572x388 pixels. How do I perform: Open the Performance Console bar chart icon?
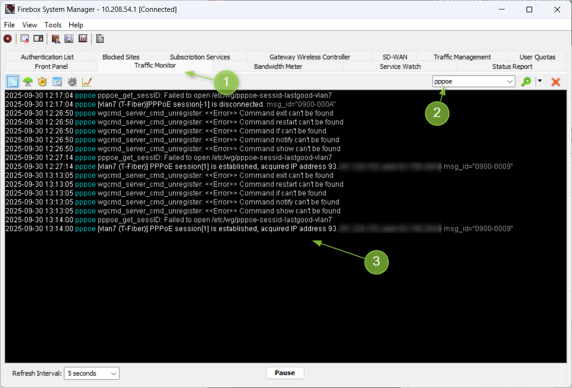tap(83, 39)
